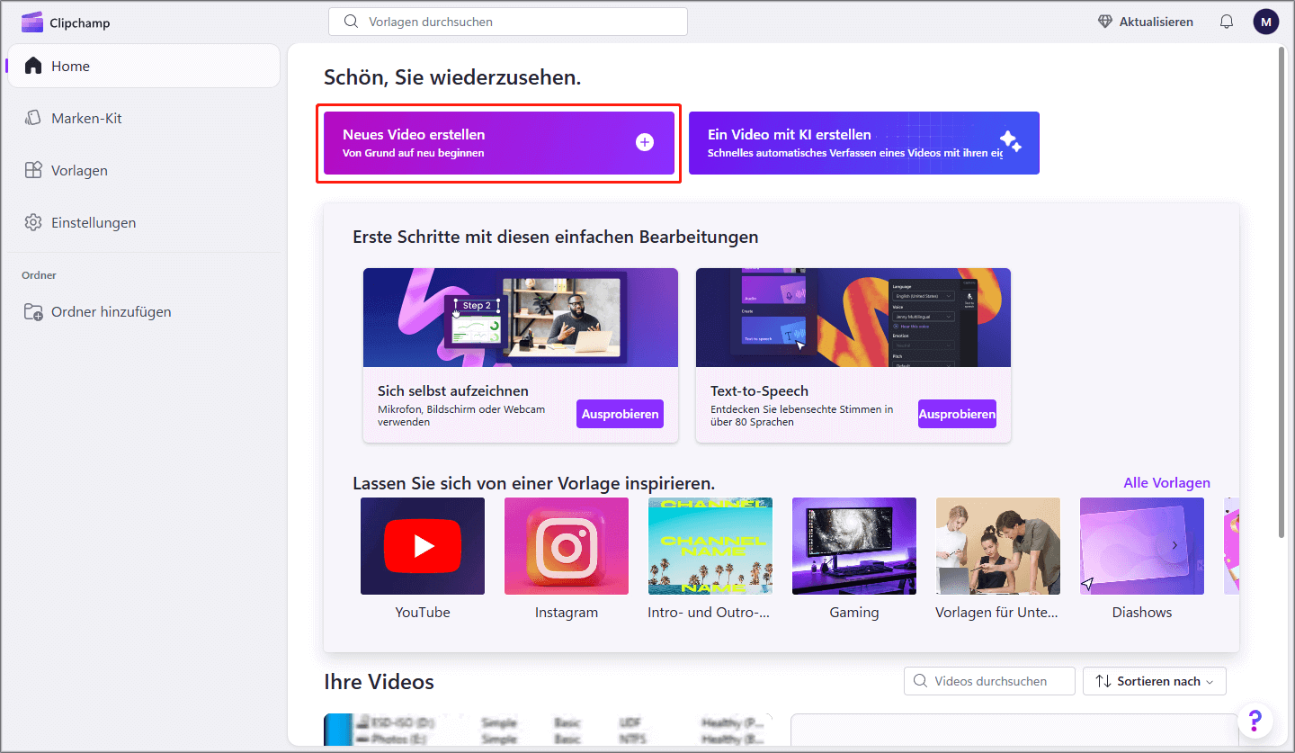1295x753 pixels.
Task: Open Einstellungen via the gear icon
Action: coord(33,222)
